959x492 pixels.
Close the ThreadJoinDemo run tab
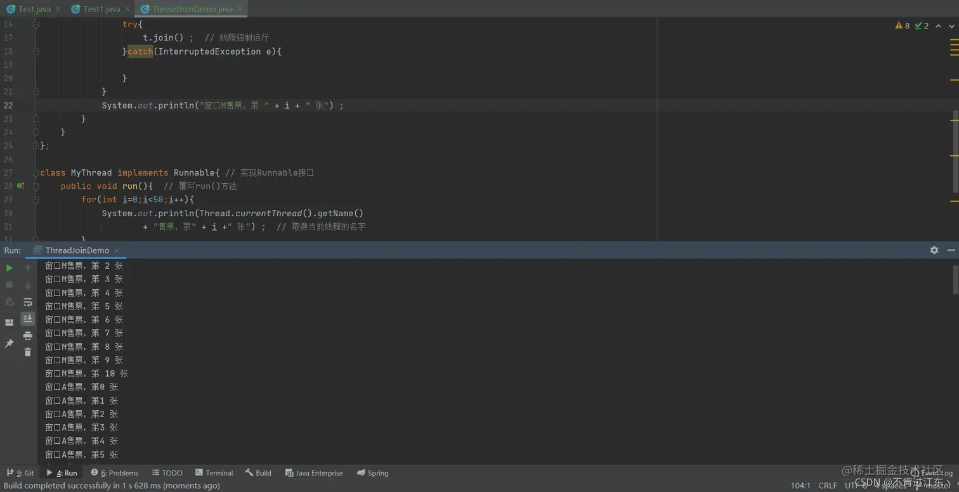pyautogui.click(x=117, y=250)
